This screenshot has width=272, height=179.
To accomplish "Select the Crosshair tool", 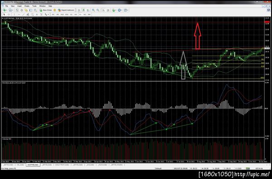I will (9, 15).
